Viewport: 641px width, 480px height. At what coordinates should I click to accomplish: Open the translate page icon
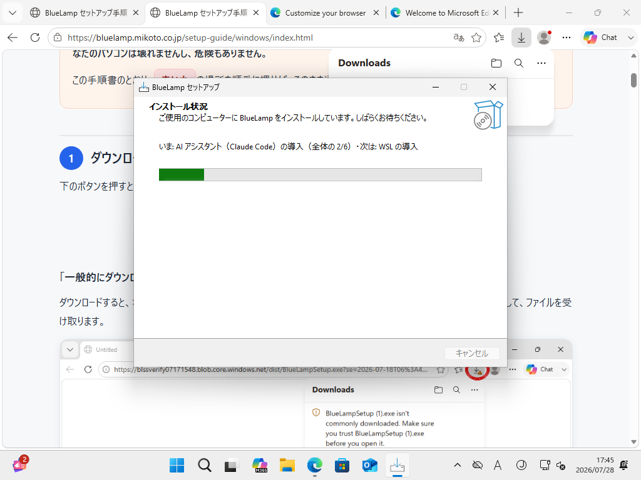[x=459, y=37]
